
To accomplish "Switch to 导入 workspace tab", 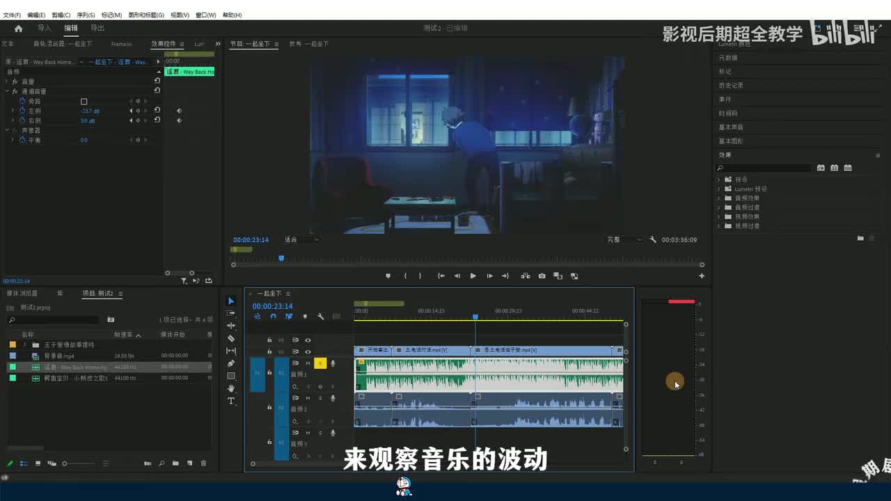I will tap(45, 29).
